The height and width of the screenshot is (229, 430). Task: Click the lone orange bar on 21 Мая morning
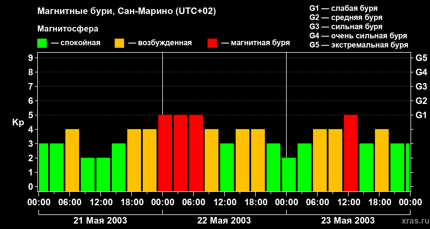tap(72, 160)
